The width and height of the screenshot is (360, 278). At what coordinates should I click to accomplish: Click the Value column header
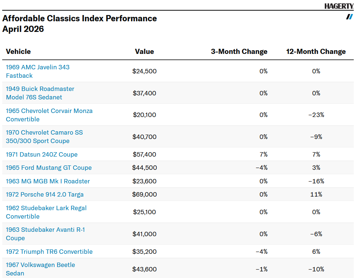(x=144, y=51)
